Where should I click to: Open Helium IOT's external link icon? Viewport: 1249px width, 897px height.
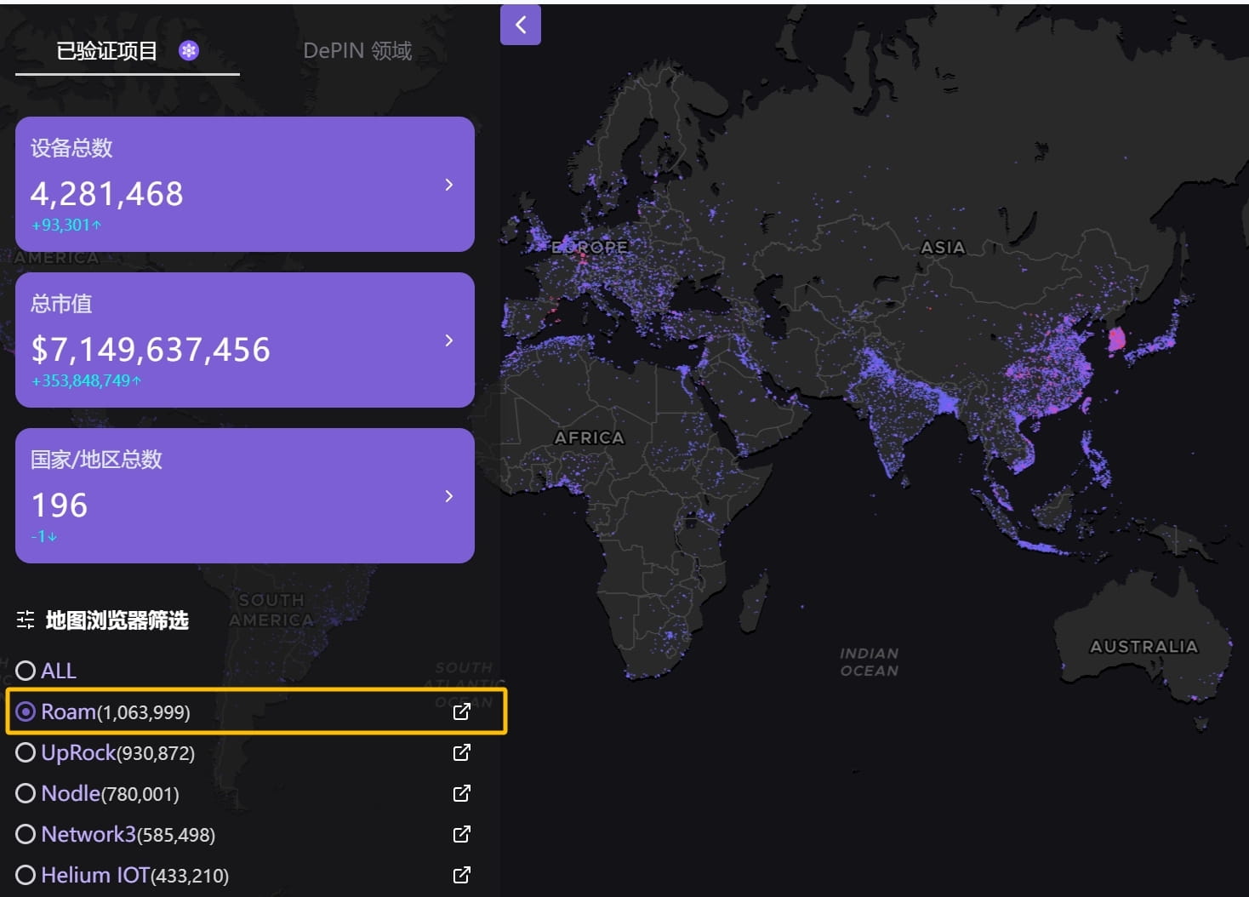point(462,875)
